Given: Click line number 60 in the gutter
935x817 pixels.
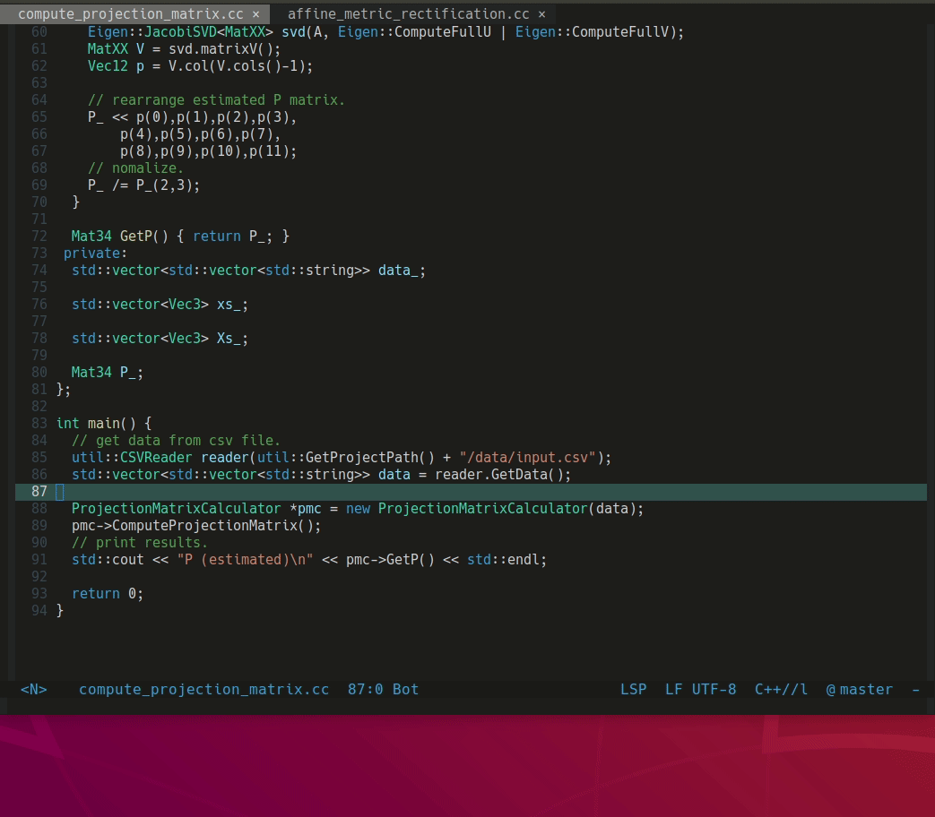Looking at the screenshot, I should coord(39,31).
